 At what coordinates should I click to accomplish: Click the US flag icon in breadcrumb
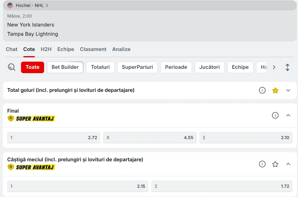click(10, 5)
